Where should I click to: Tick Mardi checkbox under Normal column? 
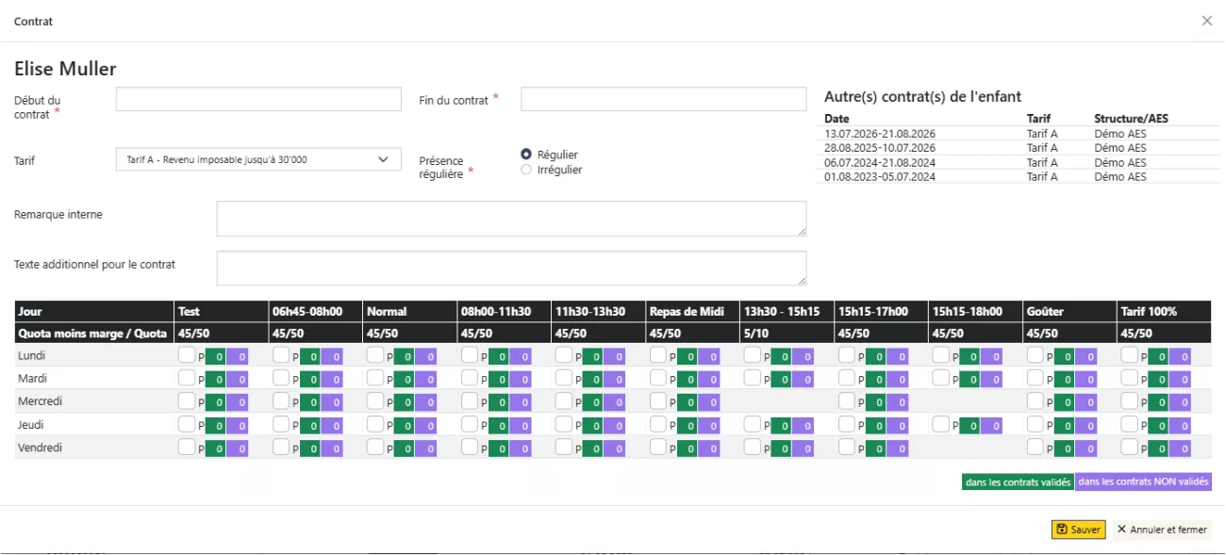[x=375, y=378]
